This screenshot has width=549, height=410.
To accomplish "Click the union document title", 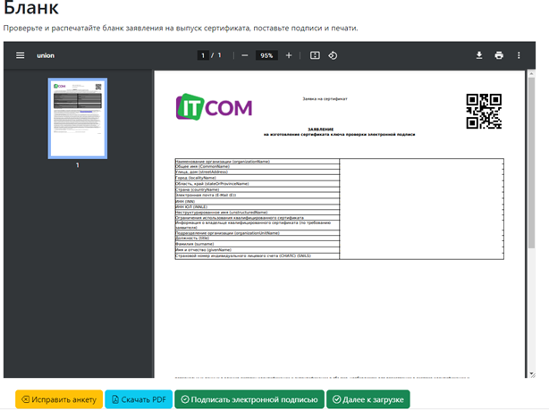I will coord(46,55).
